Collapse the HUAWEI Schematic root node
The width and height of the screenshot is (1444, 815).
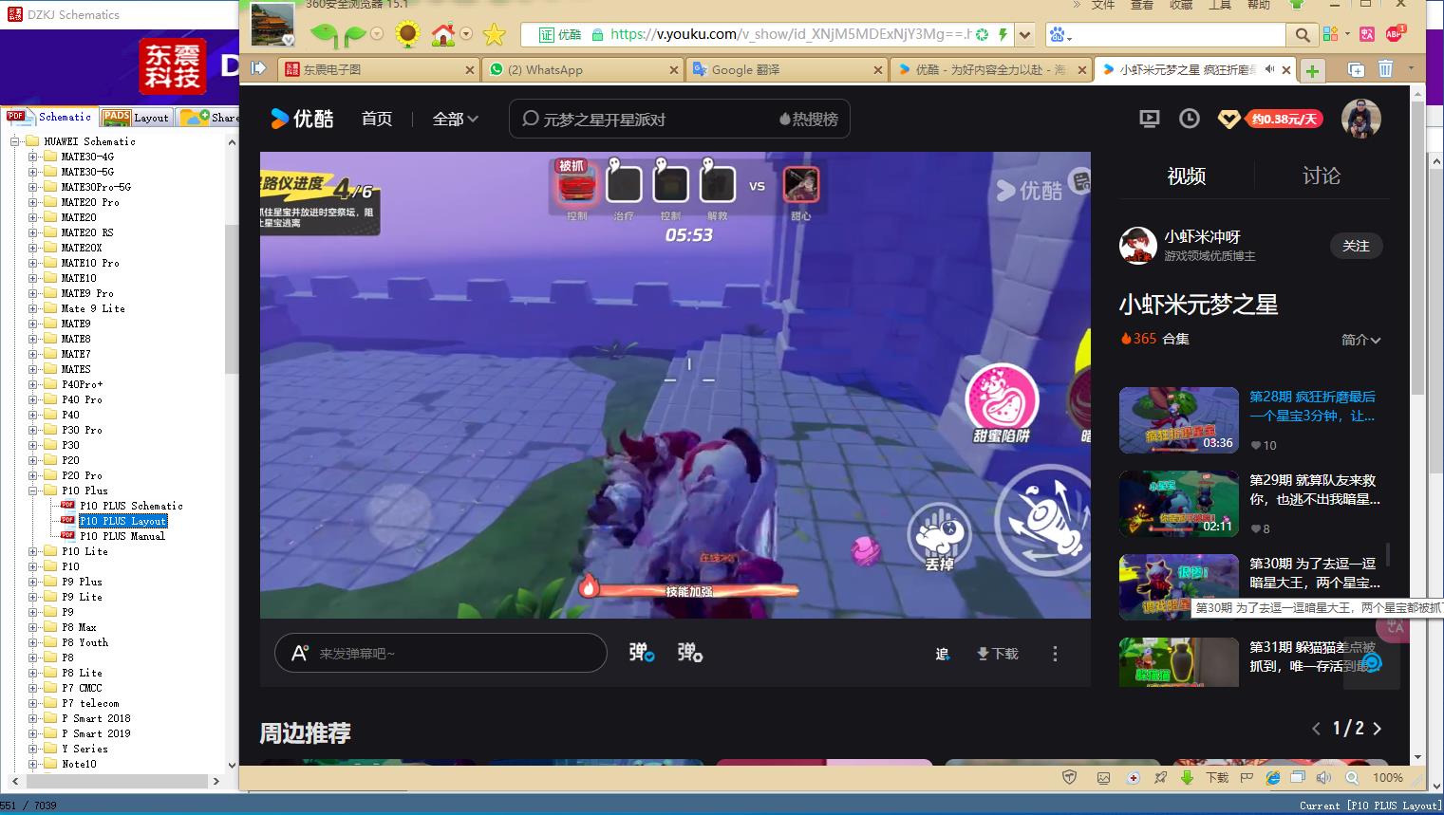(x=15, y=141)
